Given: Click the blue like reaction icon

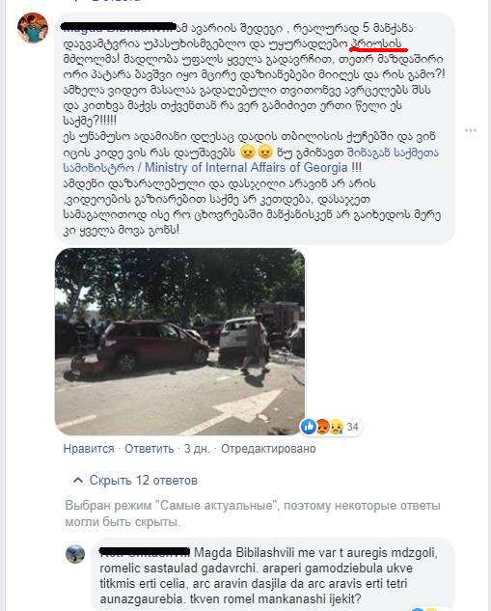Looking at the screenshot, I should pyautogui.click(x=309, y=427).
